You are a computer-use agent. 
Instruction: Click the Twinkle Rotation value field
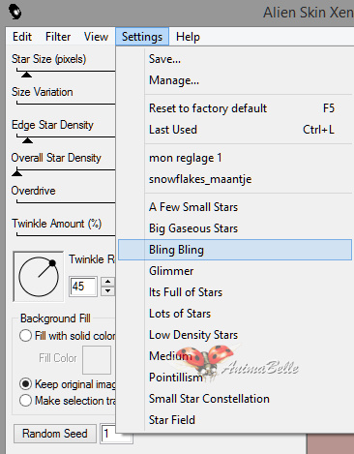click(83, 287)
